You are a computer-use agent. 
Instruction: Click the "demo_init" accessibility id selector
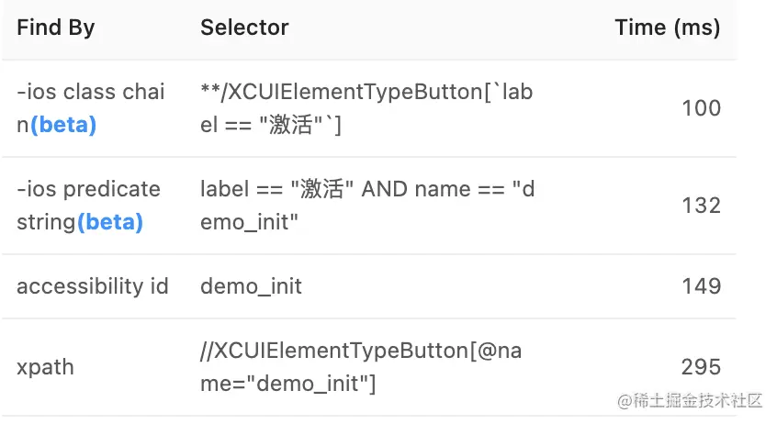click(251, 286)
